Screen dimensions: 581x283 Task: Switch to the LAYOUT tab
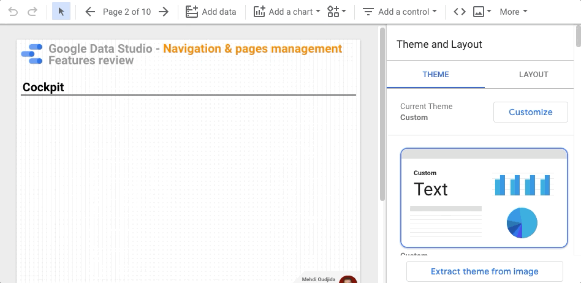coord(533,75)
